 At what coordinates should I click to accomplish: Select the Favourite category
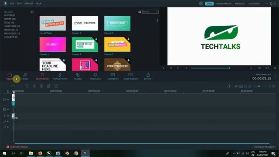(x=10, y=37)
